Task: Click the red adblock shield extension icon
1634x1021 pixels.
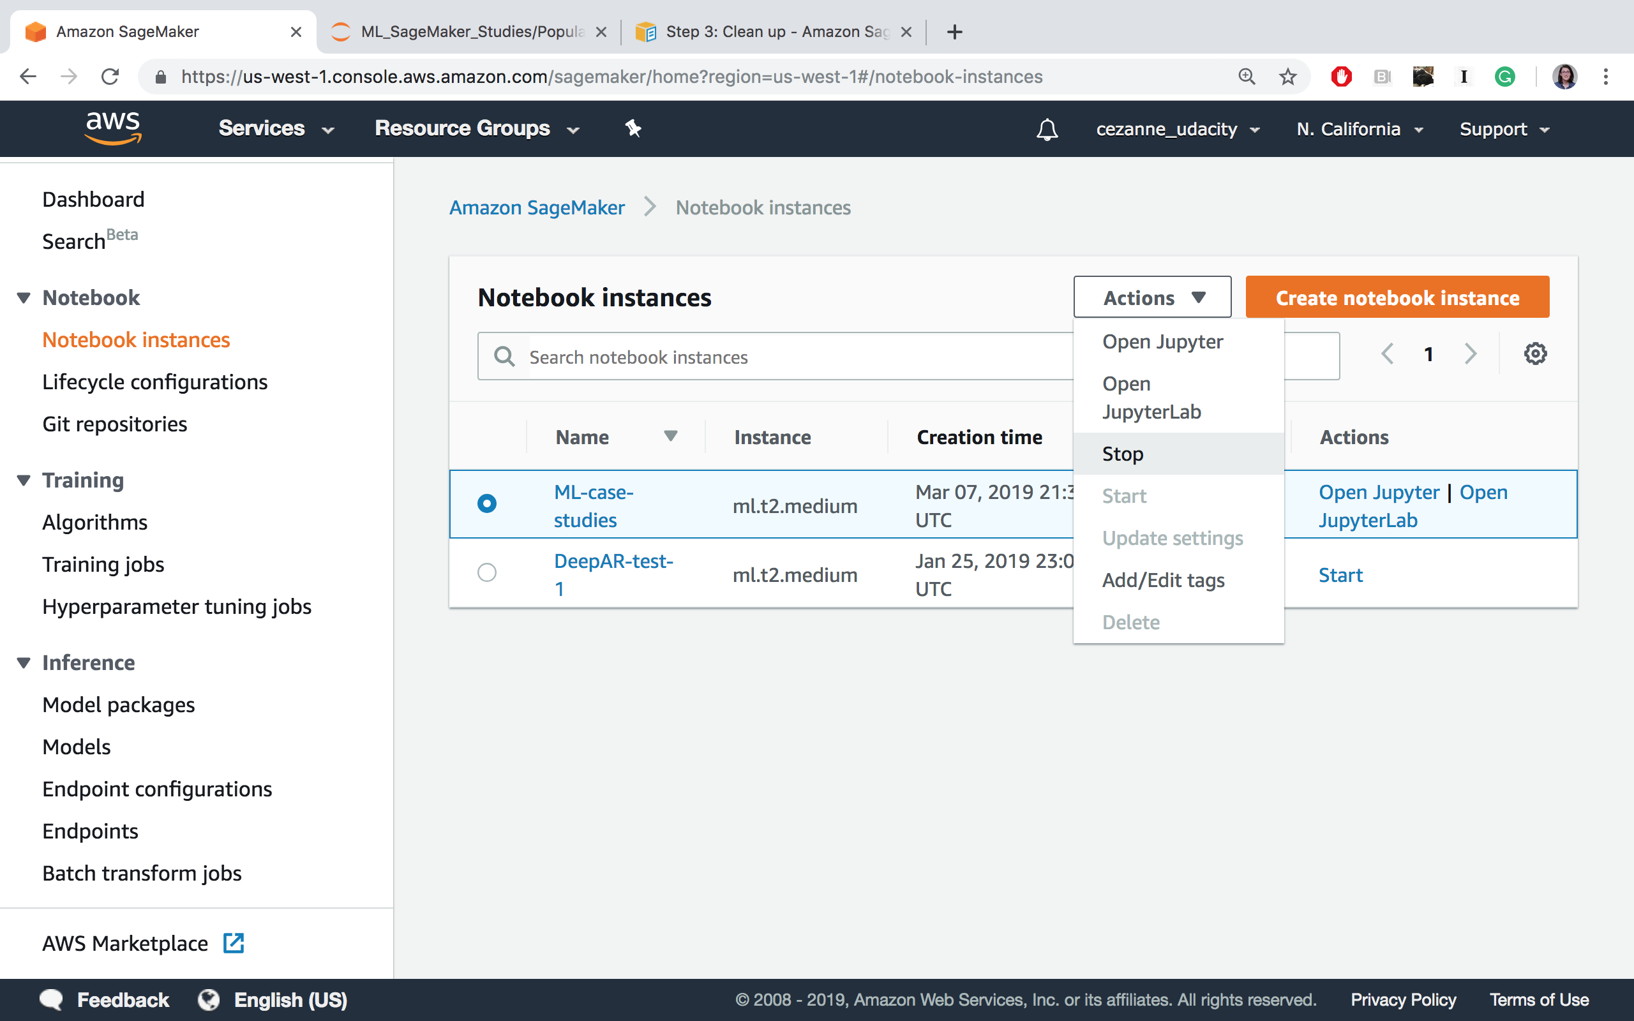Action: [x=1341, y=77]
